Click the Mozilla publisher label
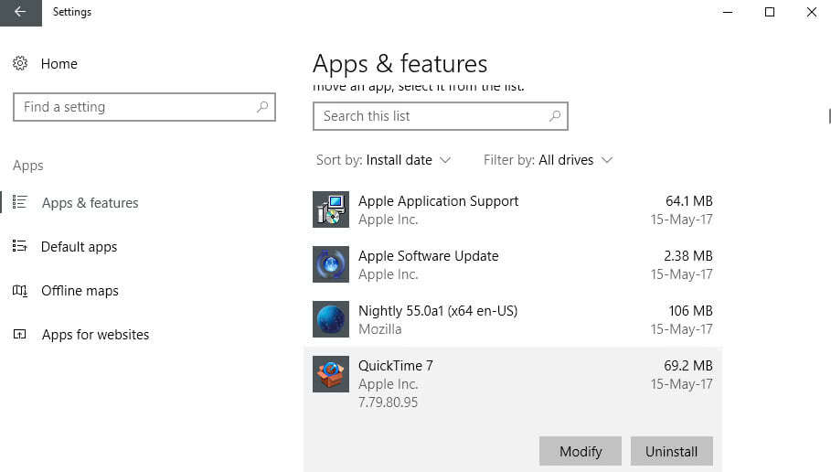 (380, 328)
